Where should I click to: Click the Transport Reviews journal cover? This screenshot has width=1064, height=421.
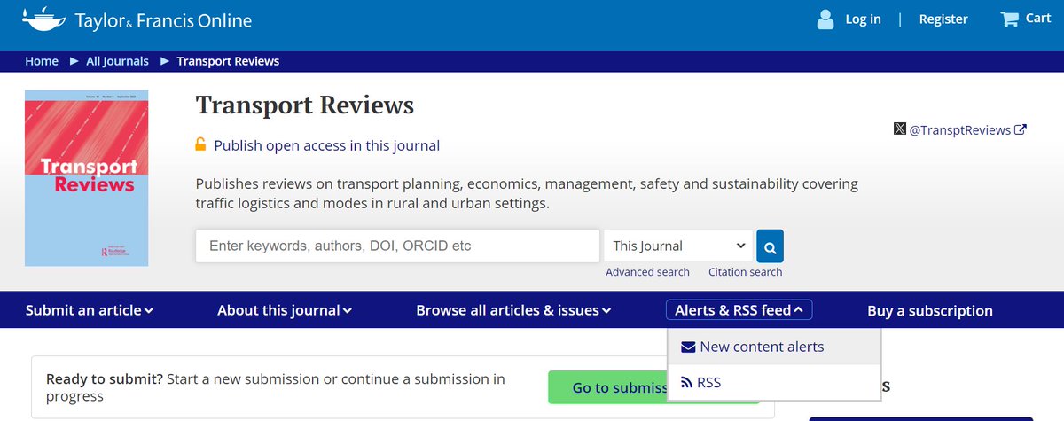point(87,178)
